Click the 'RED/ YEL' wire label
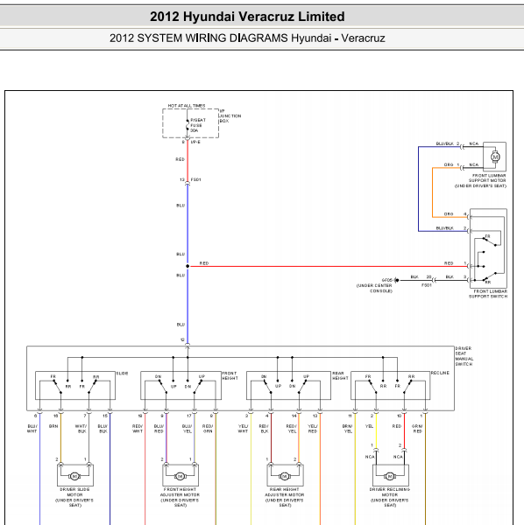 (291, 429)
